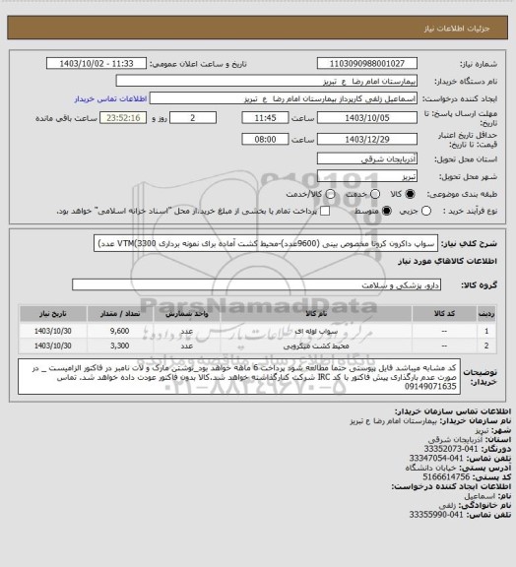Viewport: 516px width, 567px height.
Task: Click the ردیف column header
Action: (486, 313)
